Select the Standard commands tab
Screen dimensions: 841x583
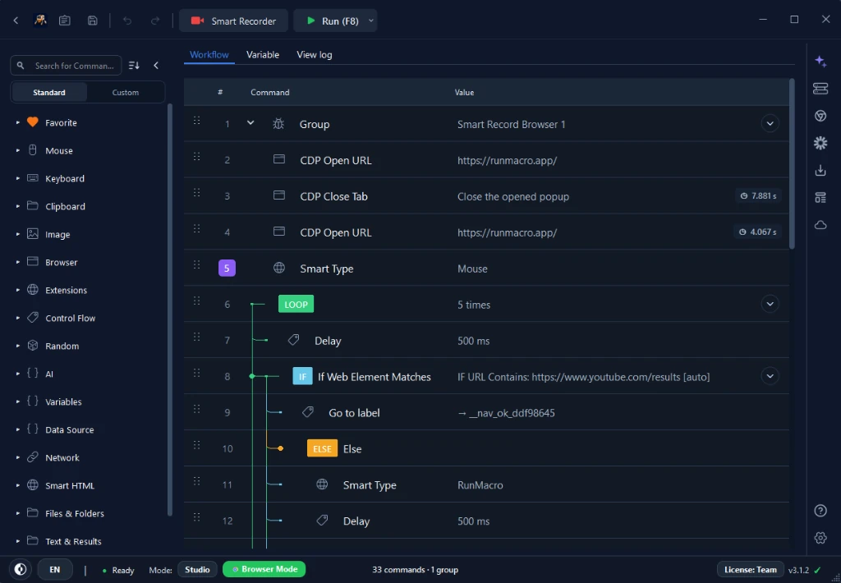click(x=49, y=92)
